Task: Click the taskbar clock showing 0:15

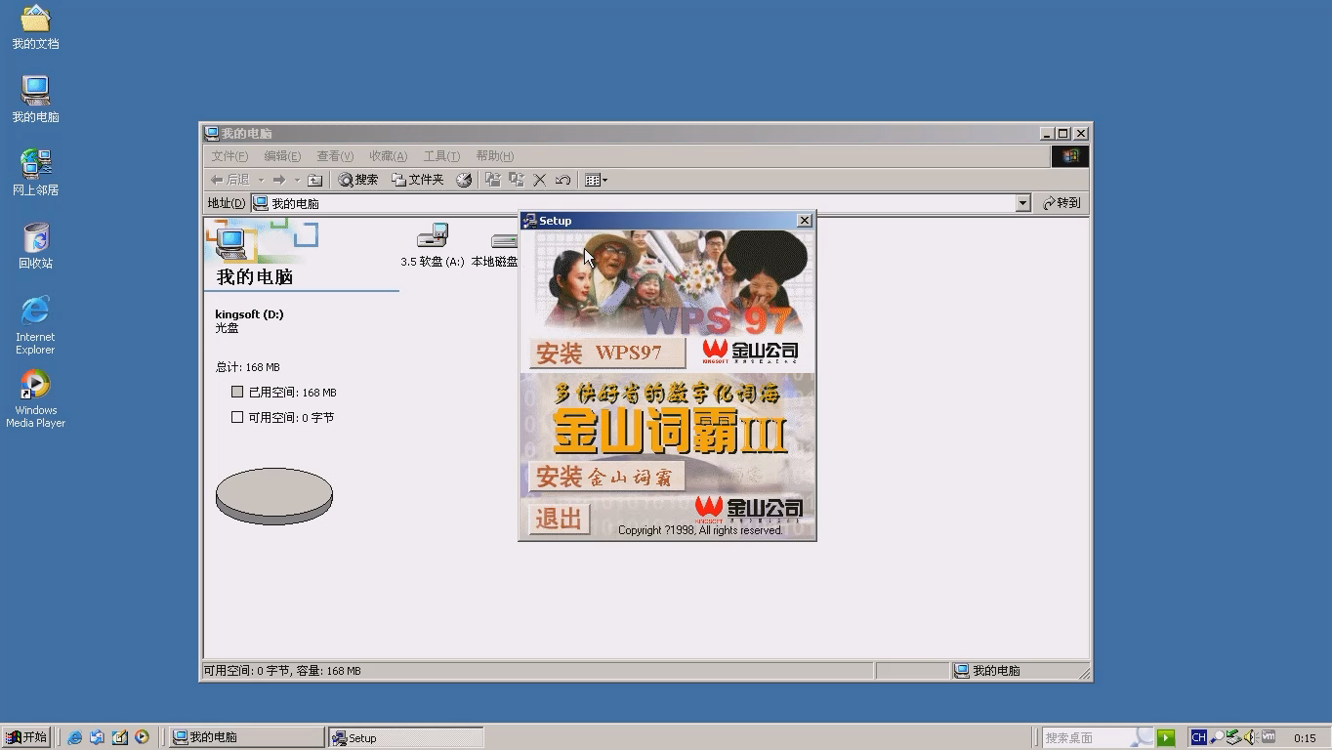Action: 1305,738
